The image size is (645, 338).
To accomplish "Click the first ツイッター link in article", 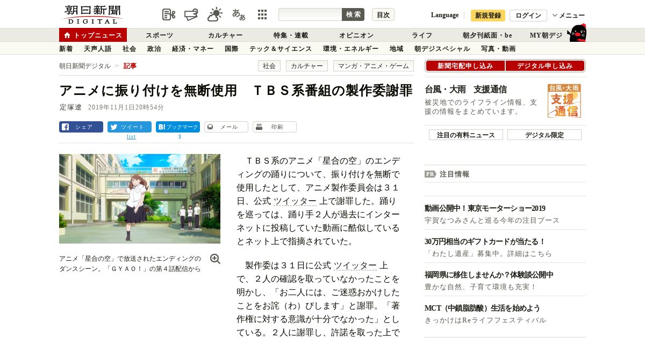I will pos(295,201).
